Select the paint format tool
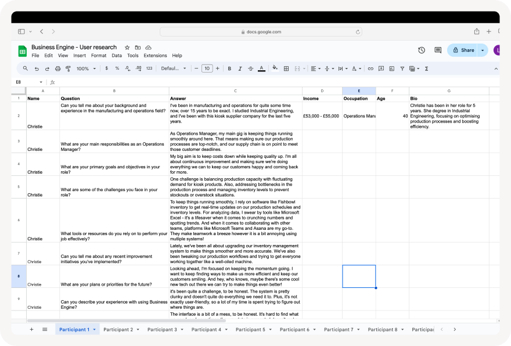This screenshot has height=346, width=511. click(68, 69)
